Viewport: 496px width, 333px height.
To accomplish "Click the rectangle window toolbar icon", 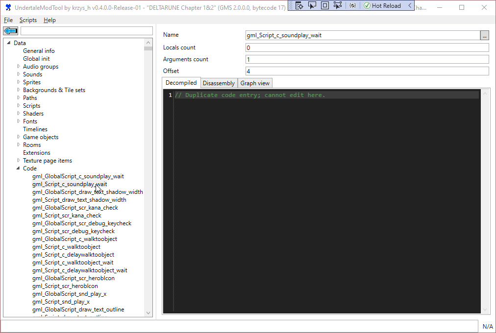I will (325, 5).
